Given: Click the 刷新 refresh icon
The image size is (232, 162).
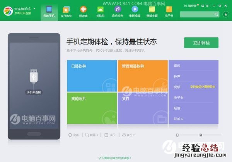Looking at the screenshot, I should coord(70,135).
